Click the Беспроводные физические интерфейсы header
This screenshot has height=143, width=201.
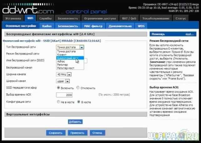point(76,34)
